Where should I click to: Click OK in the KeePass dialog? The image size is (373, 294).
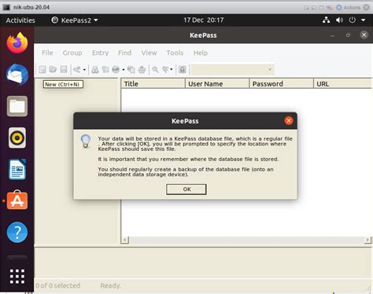(x=186, y=189)
